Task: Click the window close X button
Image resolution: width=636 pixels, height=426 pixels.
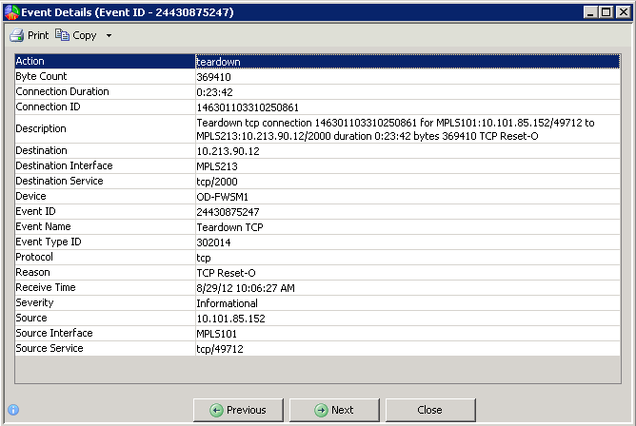Action: 623,12
